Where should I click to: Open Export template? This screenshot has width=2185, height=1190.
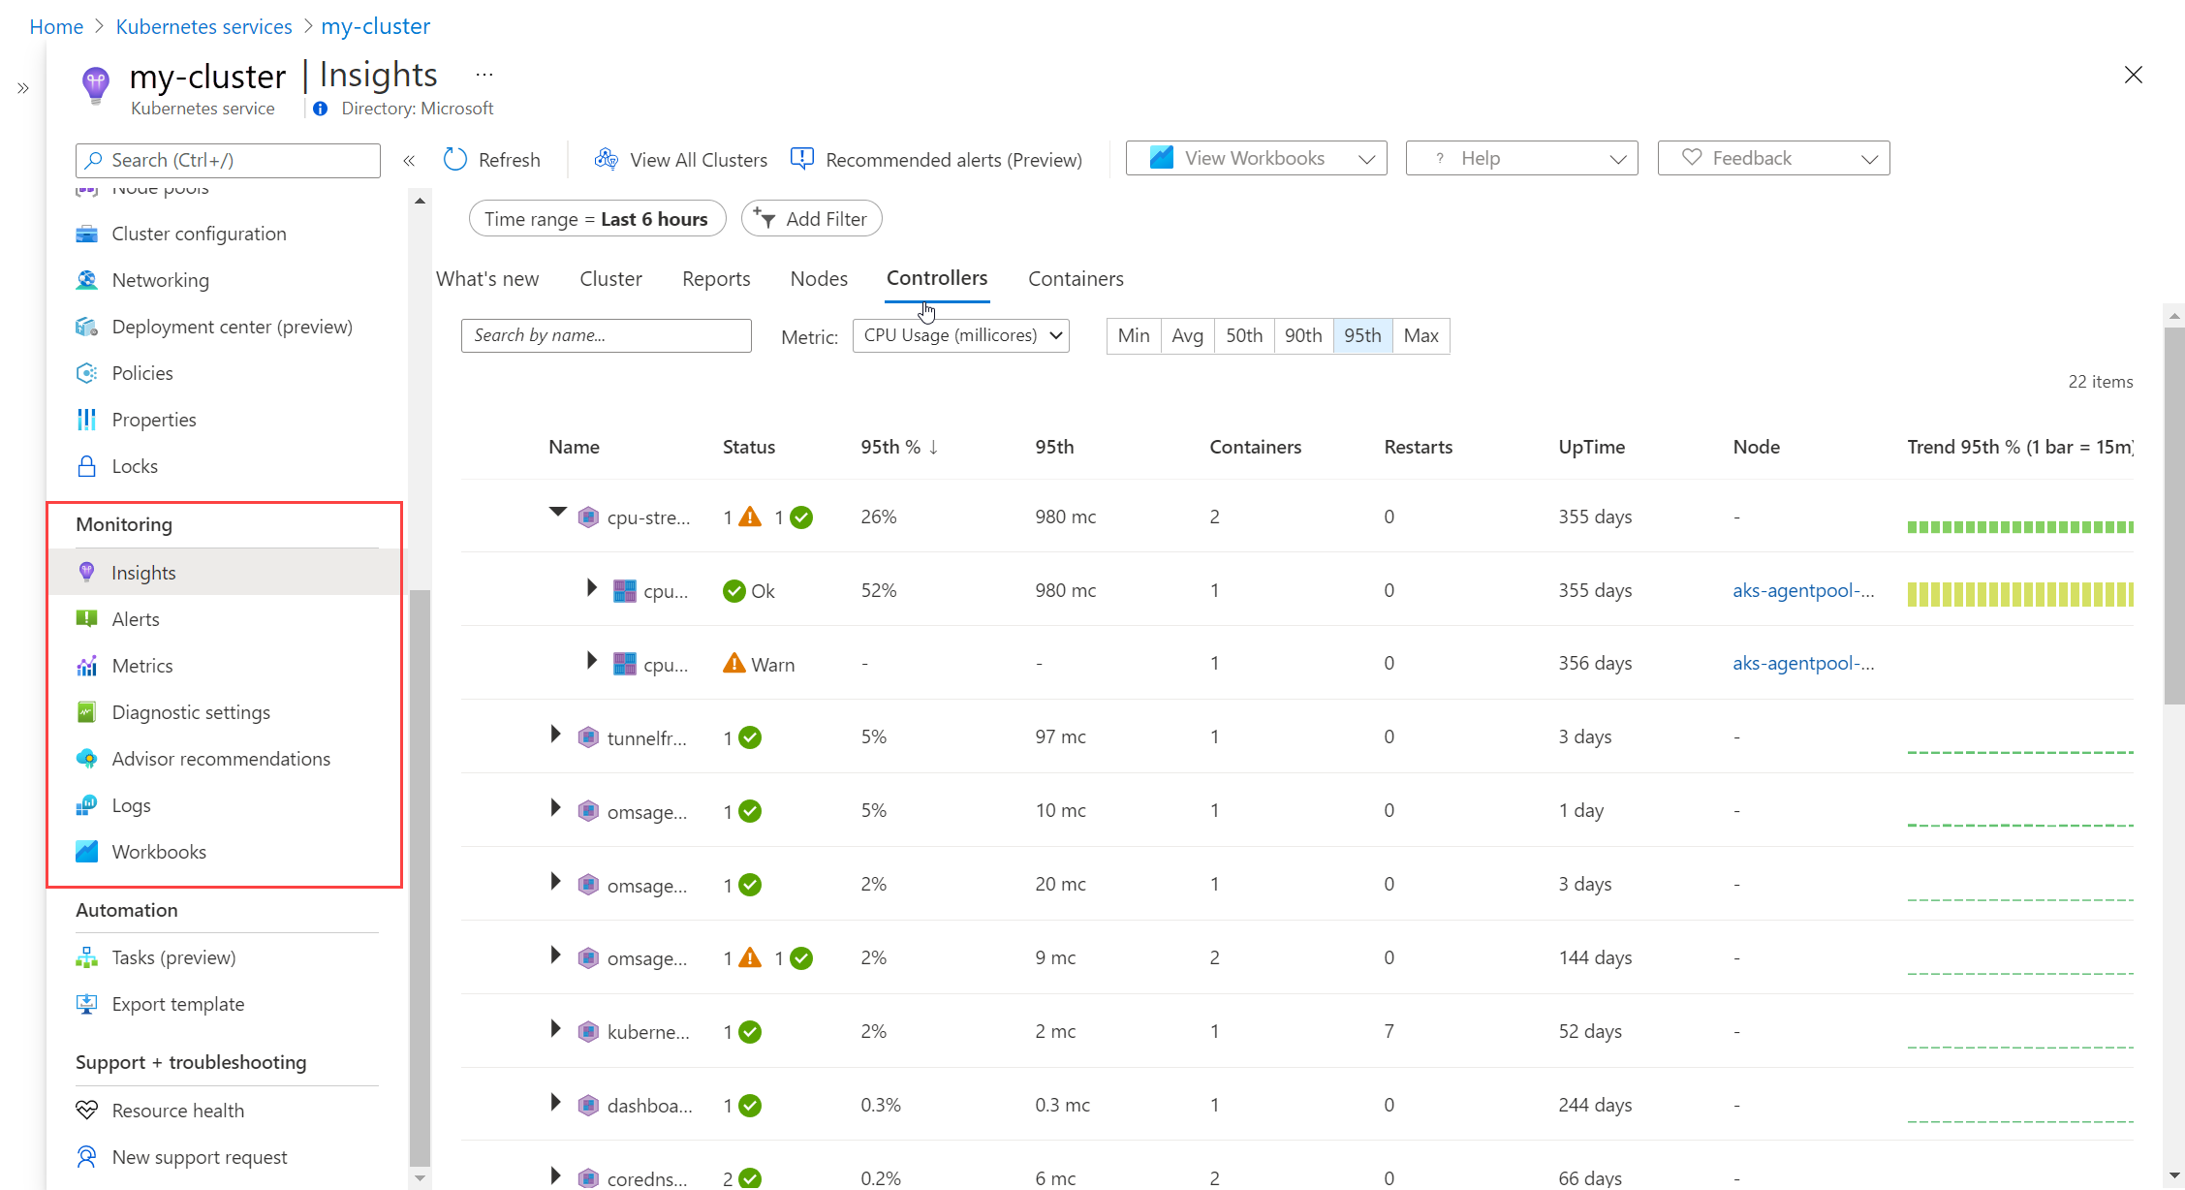pos(177,1004)
